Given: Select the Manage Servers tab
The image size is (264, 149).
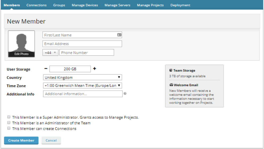Looking at the screenshot, I should (x=117, y=5).
